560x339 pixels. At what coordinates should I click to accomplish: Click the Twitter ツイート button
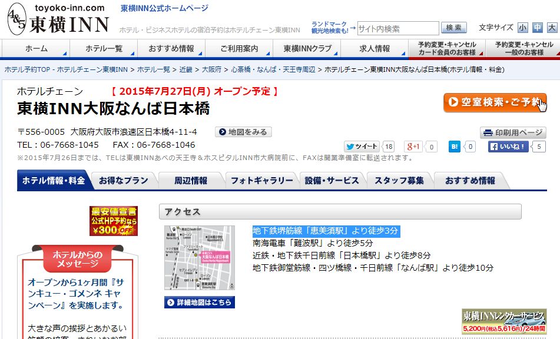coord(362,147)
